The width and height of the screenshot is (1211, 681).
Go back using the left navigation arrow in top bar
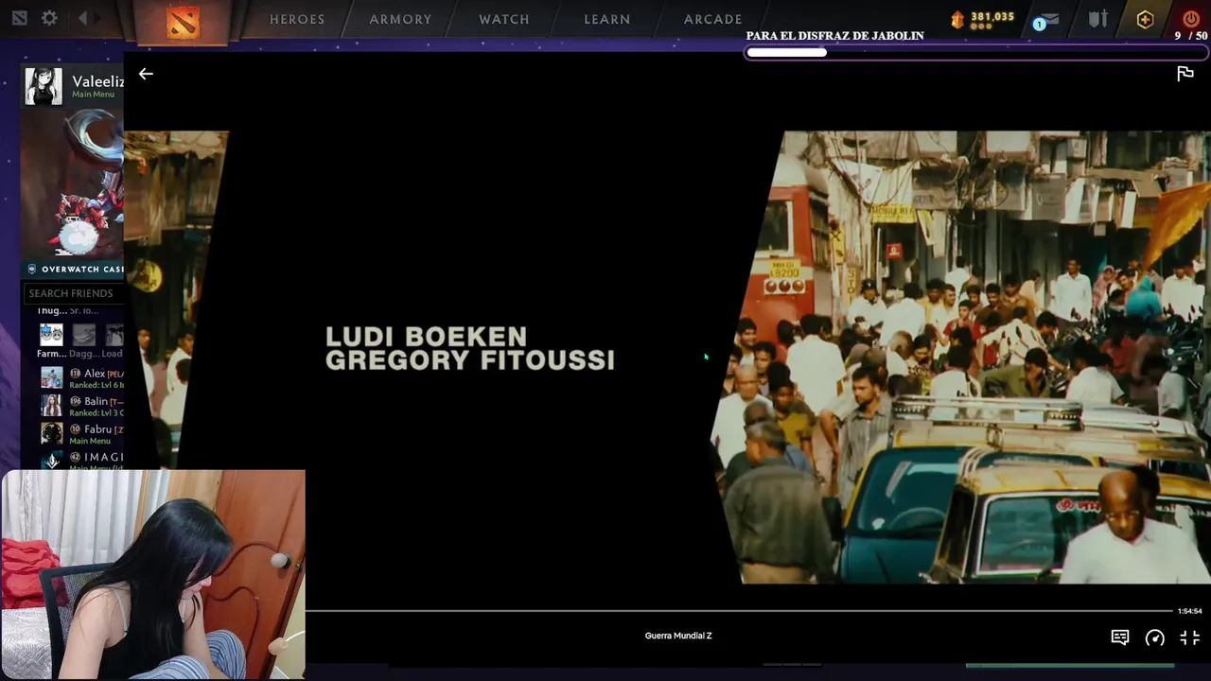[x=83, y=18]
